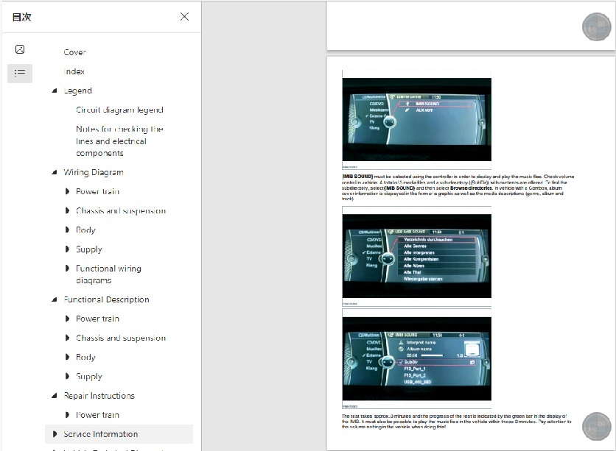Click the paragraph beginning '(MIB SOUND) must be selected'
This screenshot has height=451, width=616.
458,188
